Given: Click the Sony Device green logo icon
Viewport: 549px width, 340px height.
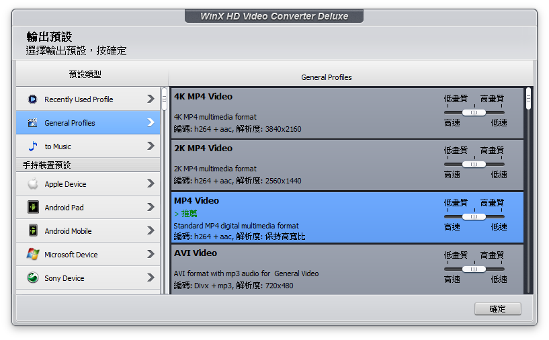Looking at the screenshot, I should [x=33, y=278].
